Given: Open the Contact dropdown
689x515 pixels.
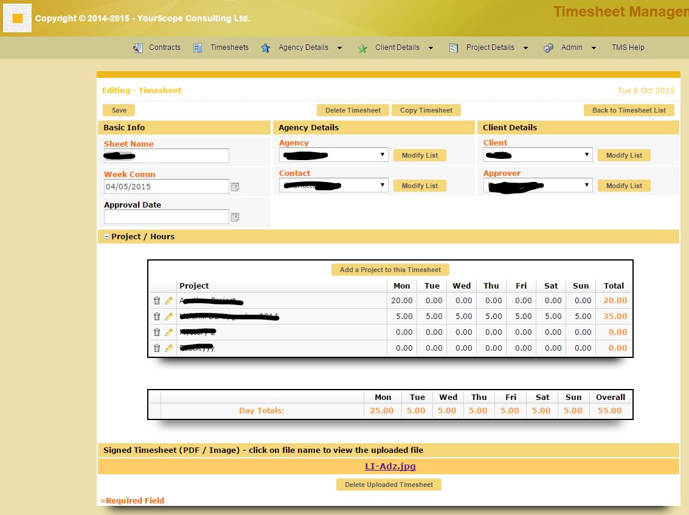Looking at the screenshot, I should coord(333,185).
